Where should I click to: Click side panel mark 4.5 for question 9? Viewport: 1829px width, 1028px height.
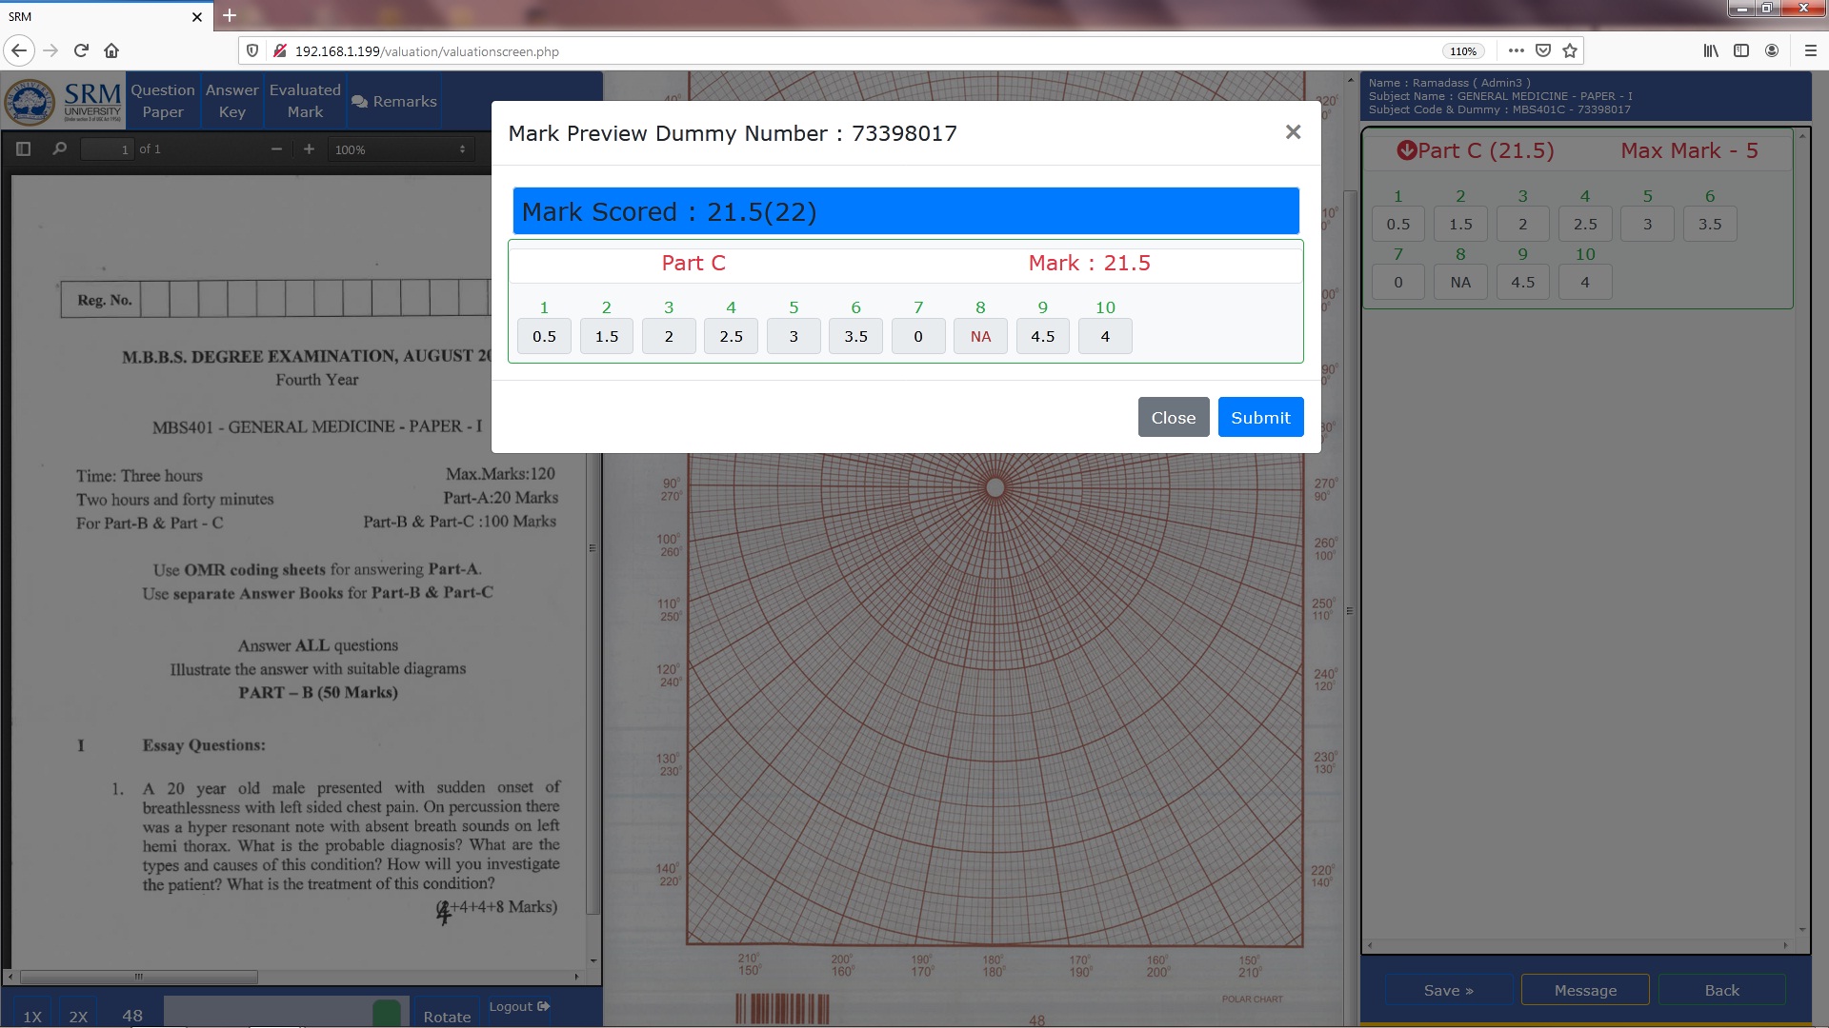point(1522,283)
